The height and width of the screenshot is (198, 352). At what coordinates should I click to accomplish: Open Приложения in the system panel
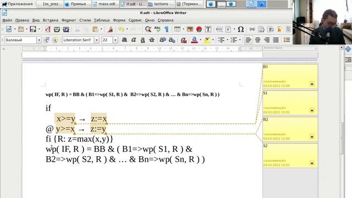18,4
